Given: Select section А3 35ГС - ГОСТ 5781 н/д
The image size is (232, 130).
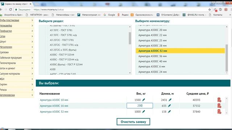Looking at the screenshot, I should (x=63, y=35).
